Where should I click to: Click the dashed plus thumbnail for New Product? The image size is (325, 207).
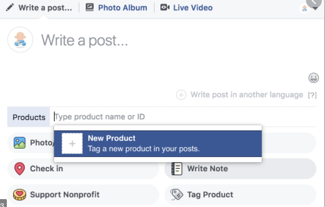(x=72, y=143)
